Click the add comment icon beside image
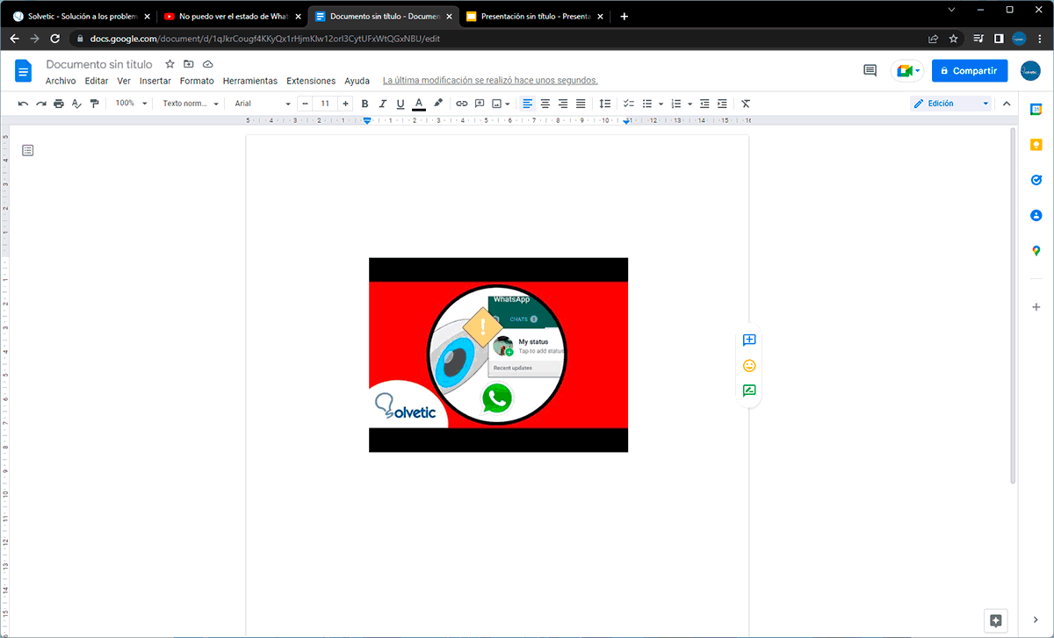The image size is (1054, 638). click(x=749, y=341)
